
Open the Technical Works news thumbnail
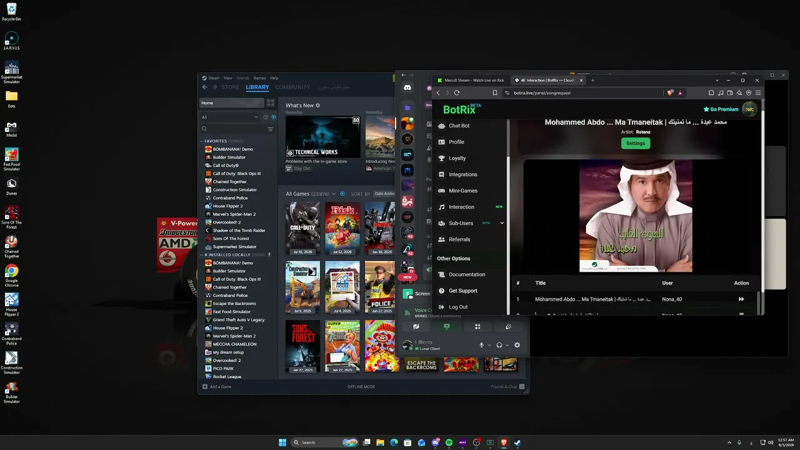[323, 137]
